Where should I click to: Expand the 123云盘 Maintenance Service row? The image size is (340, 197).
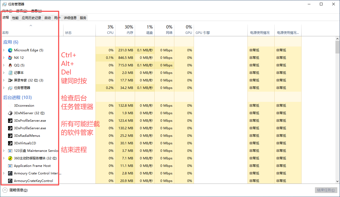(4, 151)
